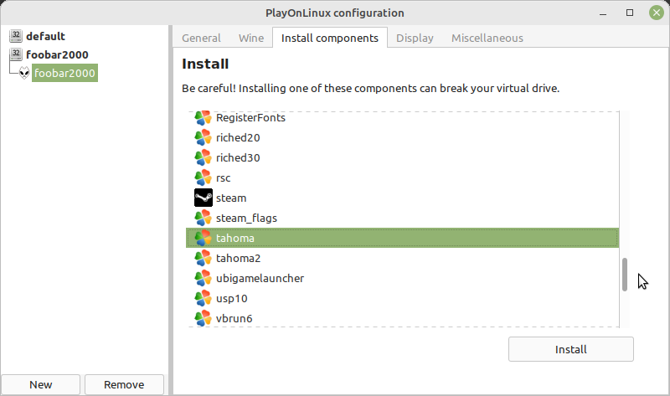This screenshot has width=670, height=396.
Task: Click the RegisterFonts component icon
Action: click(204, 118)
